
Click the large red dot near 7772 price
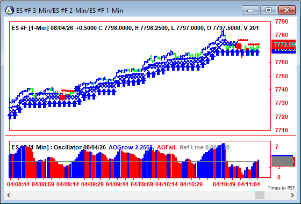(239, 46)
